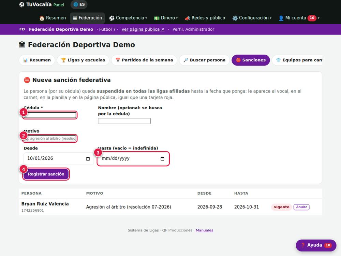Click the bank building icon beside the page title

tap(22, 45)
